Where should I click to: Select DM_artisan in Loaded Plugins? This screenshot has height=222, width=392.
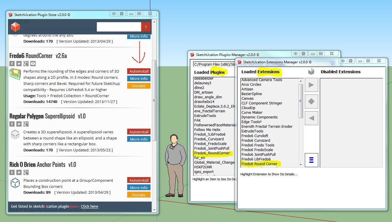pos(204,92)
